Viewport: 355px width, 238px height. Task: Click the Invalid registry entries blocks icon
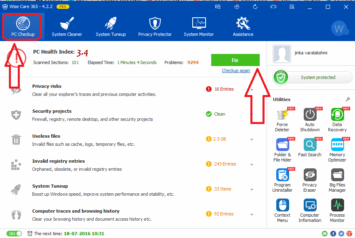(x=16, y=165)
